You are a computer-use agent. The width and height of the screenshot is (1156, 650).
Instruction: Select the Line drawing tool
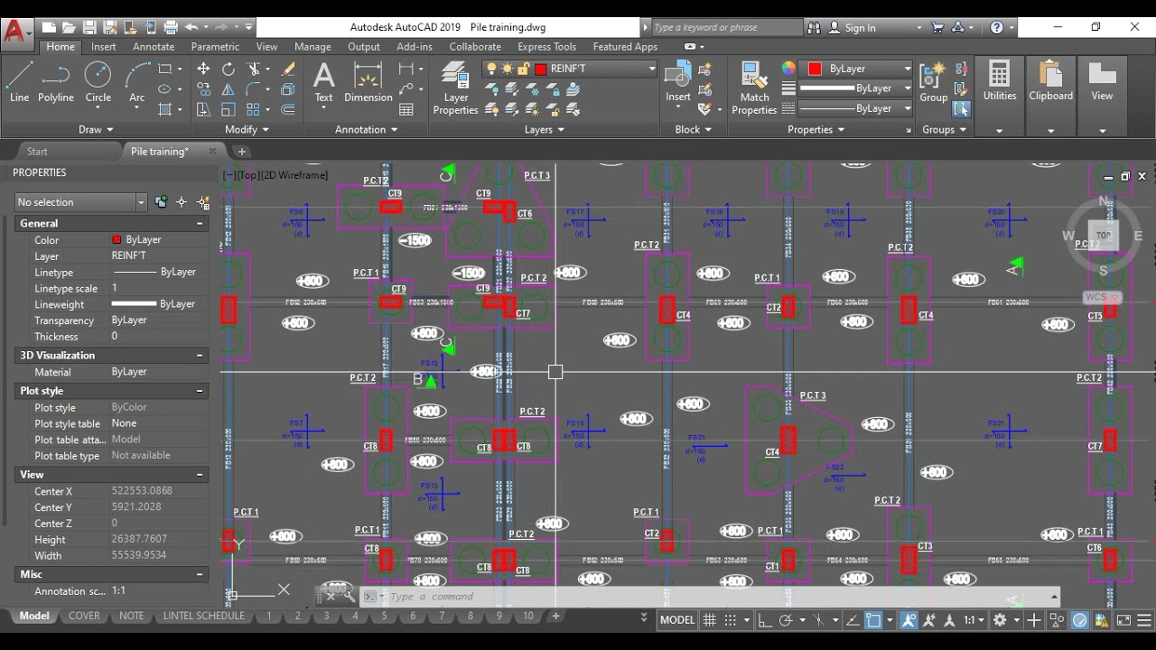point(19,81)
